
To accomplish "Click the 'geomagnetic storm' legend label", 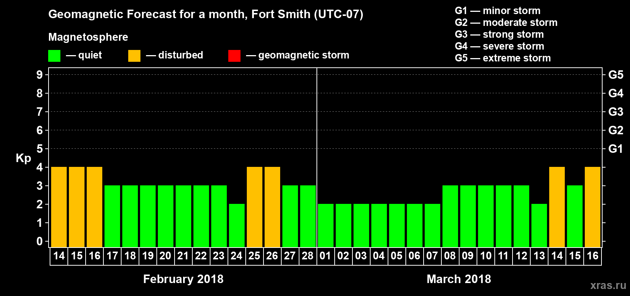I will [x=304, y=55].
